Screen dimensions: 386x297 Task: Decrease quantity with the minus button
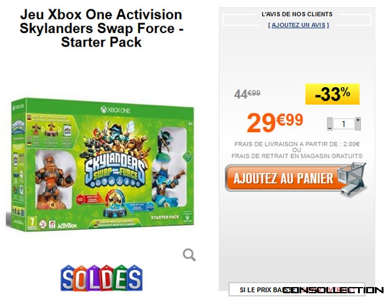tap(329, 124)
